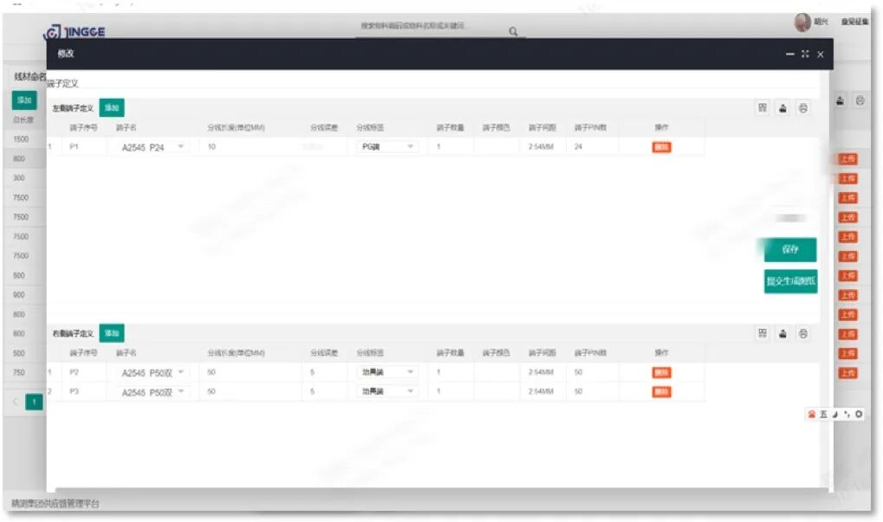Screen dimensions: 883x522
Task: Click the green Save (保存) button
Action: tap(790, 250)
